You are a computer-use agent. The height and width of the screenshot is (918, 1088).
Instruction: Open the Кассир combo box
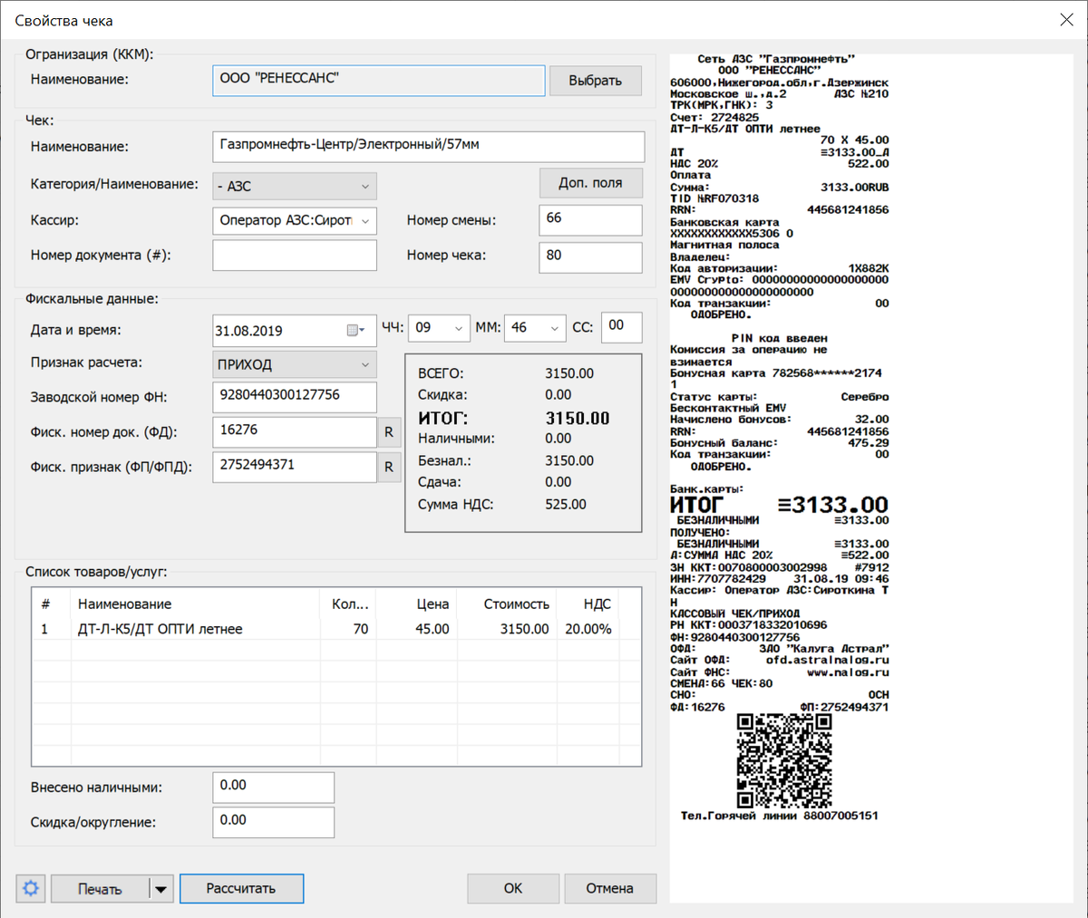pyautogui.click(x=295, y=220)
